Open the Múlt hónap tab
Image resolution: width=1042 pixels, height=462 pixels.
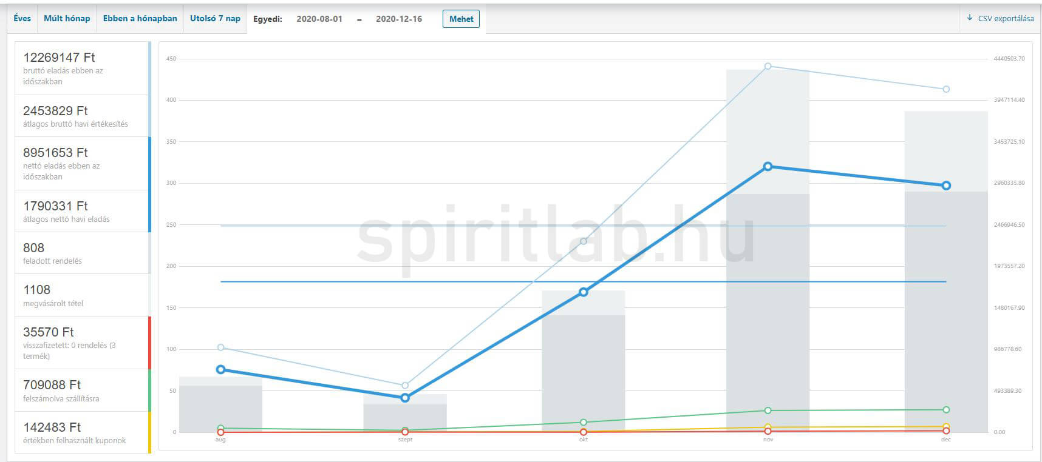[x=67, y=19]
